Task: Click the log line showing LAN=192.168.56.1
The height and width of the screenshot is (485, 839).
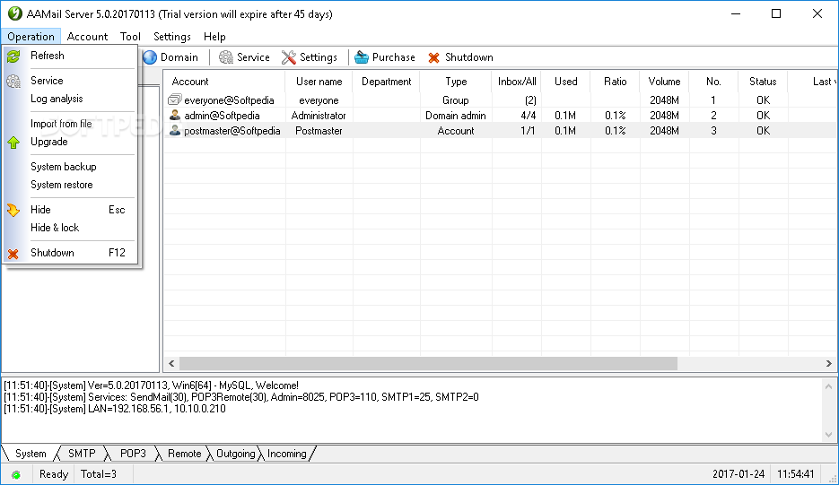Action: pyautogui.click(x=115, y=409)
